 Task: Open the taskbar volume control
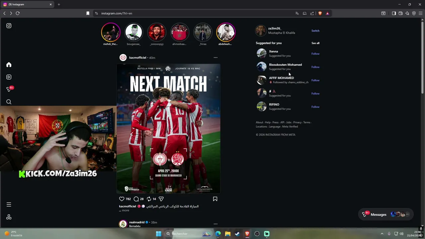[x=402, y=234]
